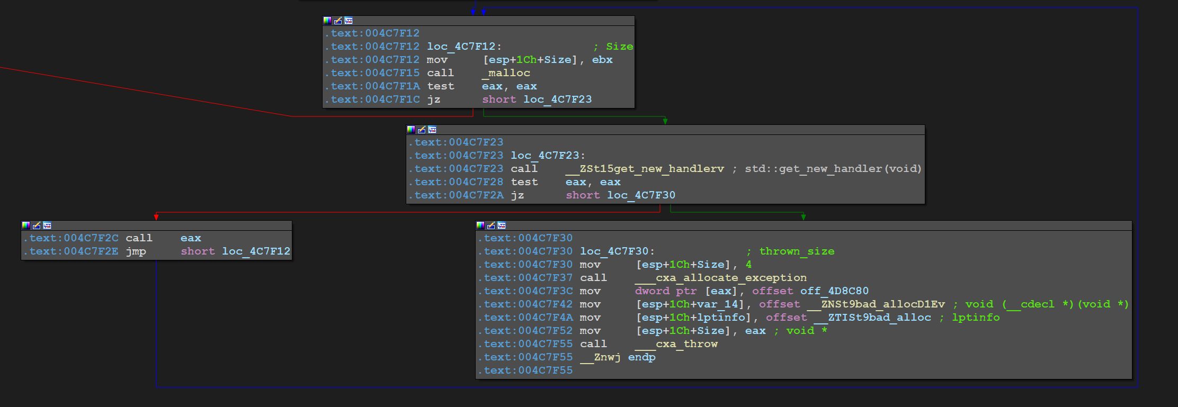Select the _malloc call operand
Viewport: 1178px width, 407px height.
[x=506, y=73]
